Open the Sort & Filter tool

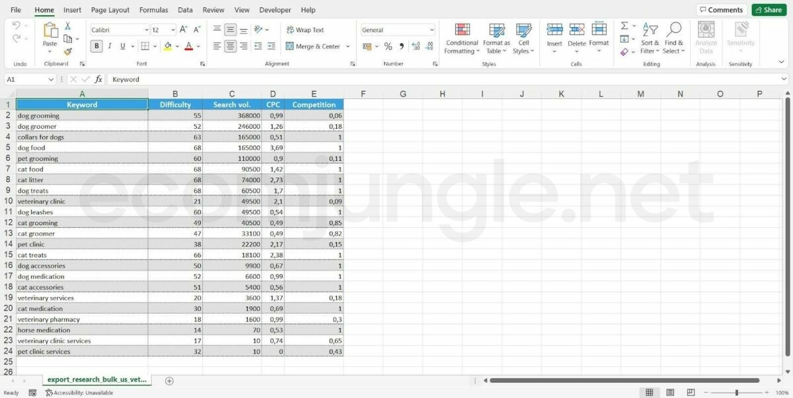(x=650, y=38)
